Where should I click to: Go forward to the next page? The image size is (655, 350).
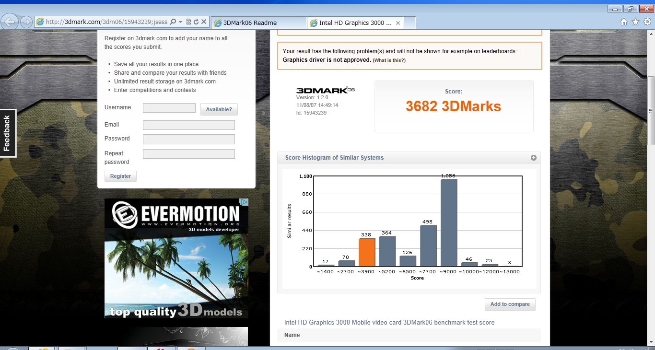pos(26,22)
